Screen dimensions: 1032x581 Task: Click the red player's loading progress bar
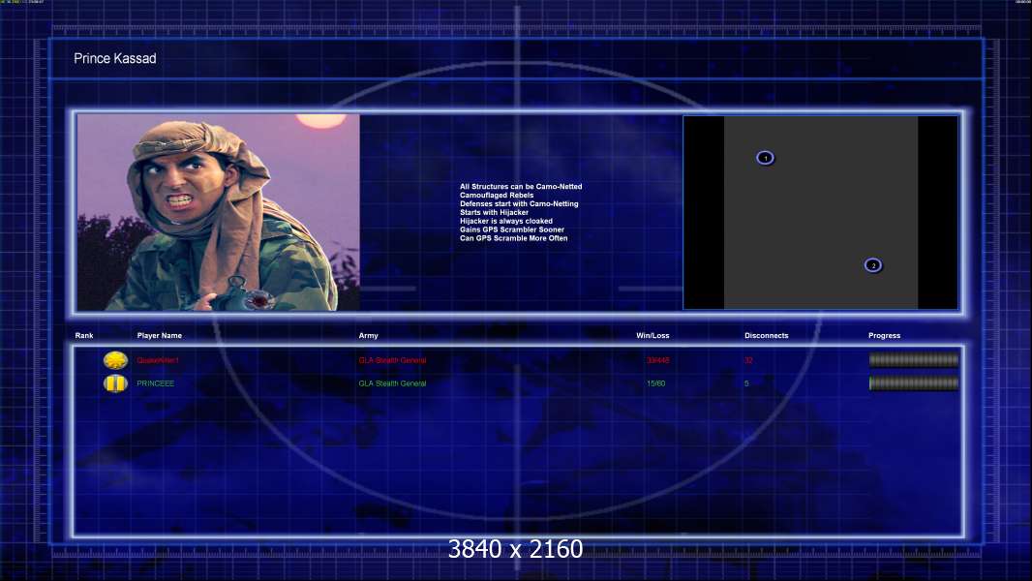point(914,360)
